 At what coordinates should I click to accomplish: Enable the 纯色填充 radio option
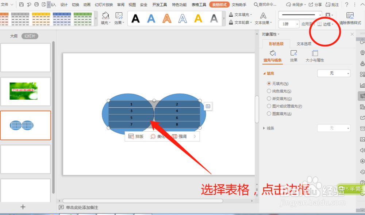(x=269, y=90)
